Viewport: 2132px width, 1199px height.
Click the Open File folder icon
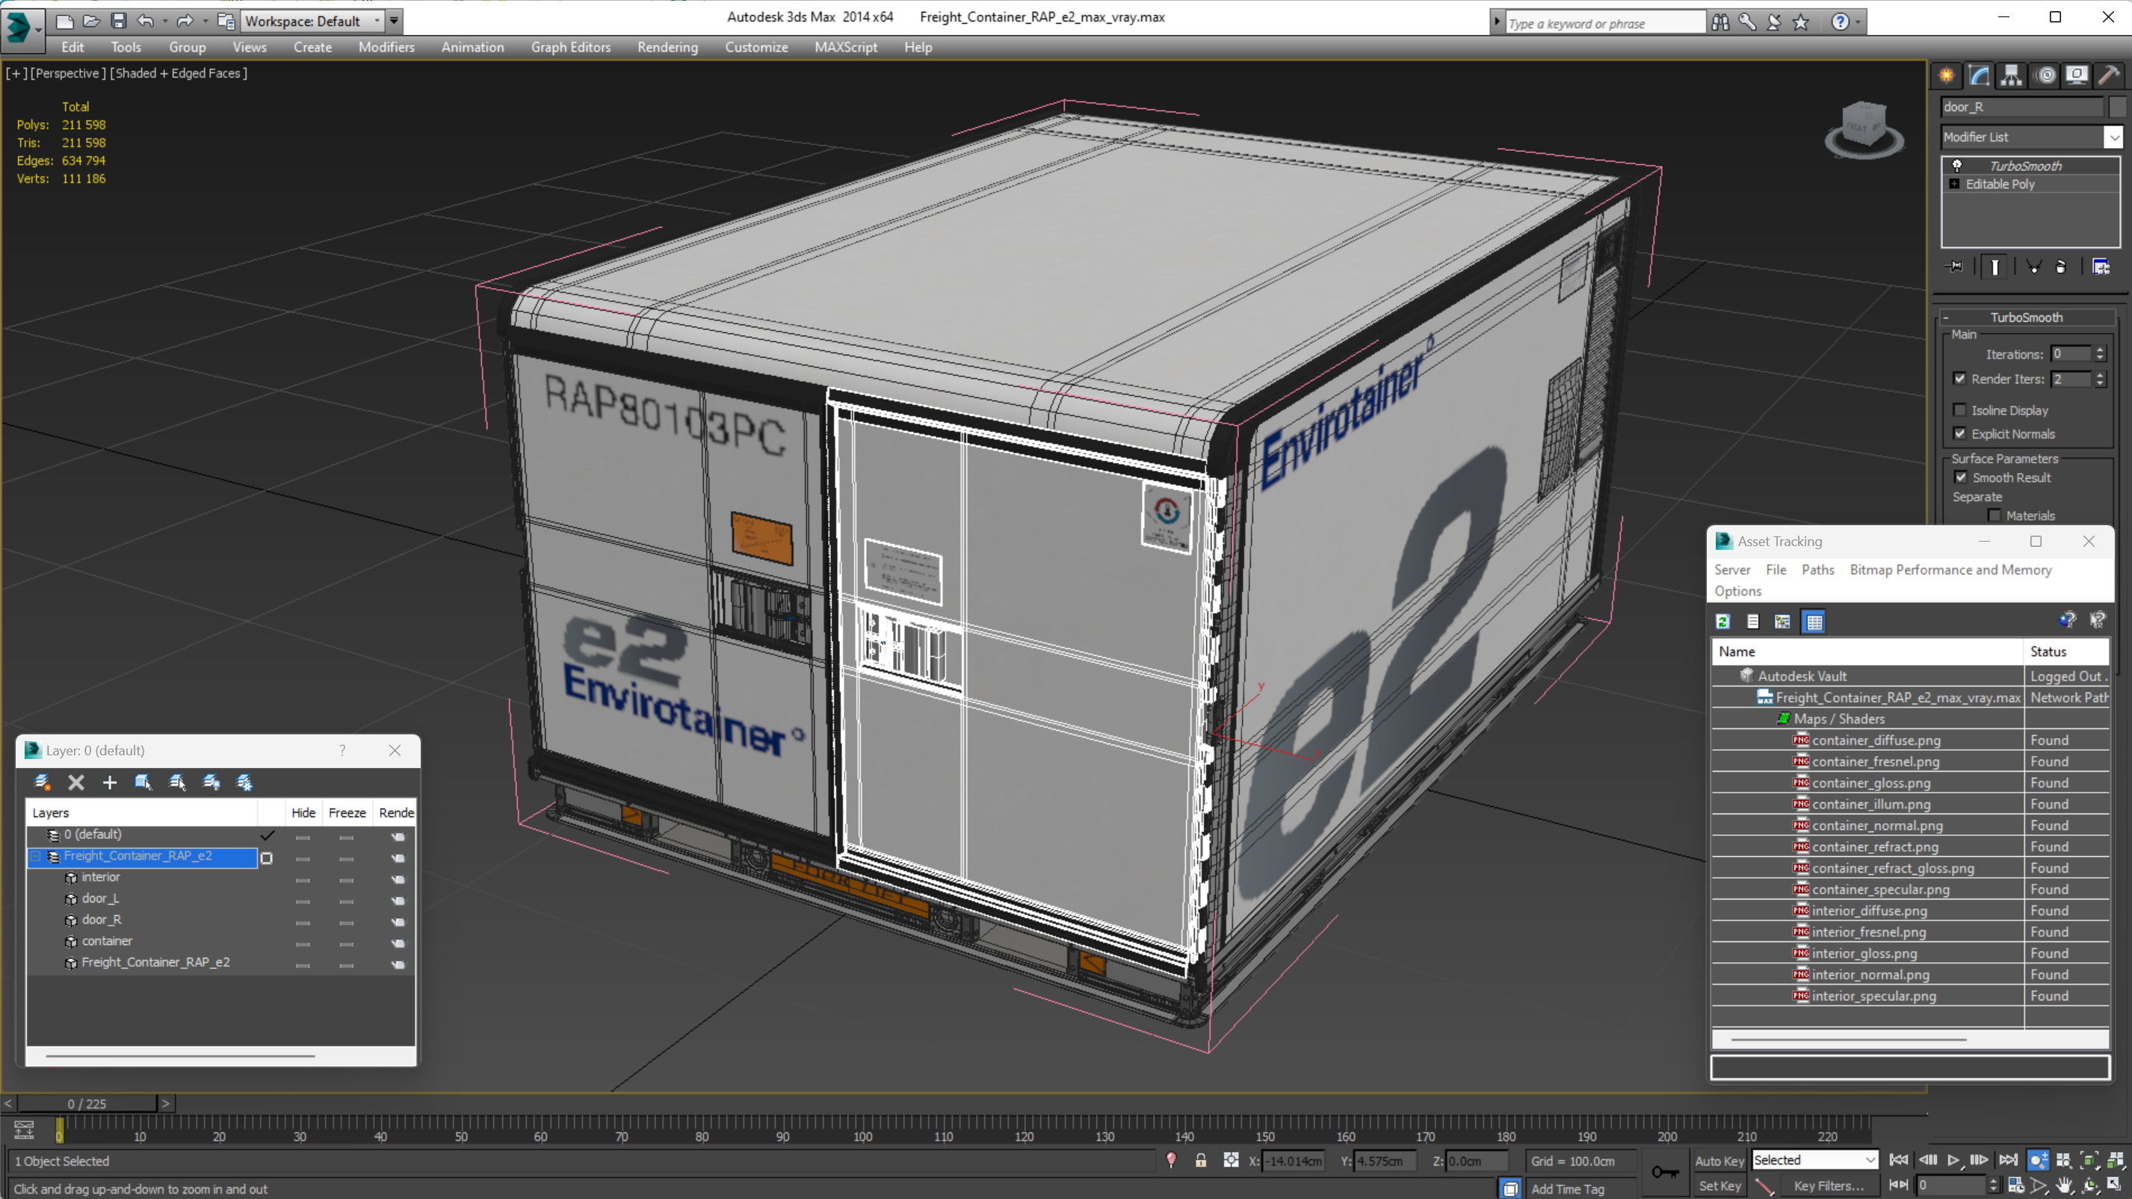[x=92, y=21]
